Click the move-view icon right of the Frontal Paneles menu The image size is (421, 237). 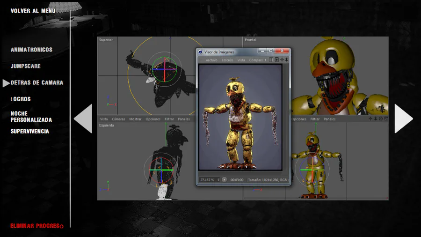click(370, 118)
